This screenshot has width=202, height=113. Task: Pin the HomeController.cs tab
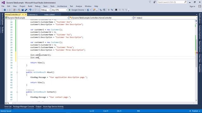tap(23, 14)
